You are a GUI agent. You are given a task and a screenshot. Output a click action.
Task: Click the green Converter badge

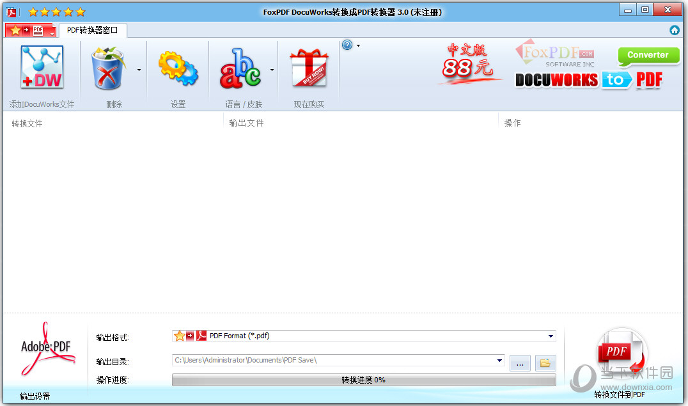(648, 56)
